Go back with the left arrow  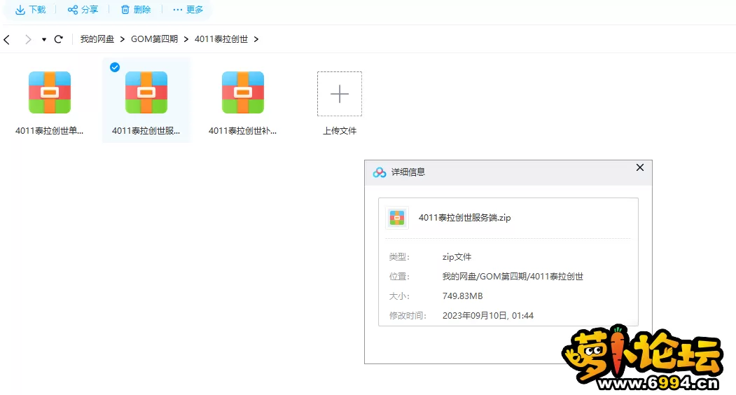tap(6, 39)
